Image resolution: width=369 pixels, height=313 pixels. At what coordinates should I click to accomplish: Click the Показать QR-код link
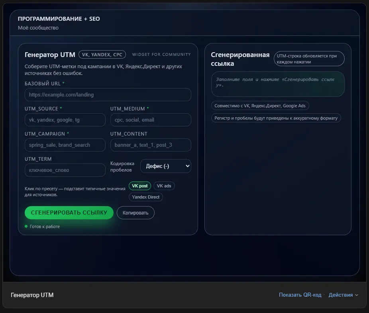tap(300, 295)
